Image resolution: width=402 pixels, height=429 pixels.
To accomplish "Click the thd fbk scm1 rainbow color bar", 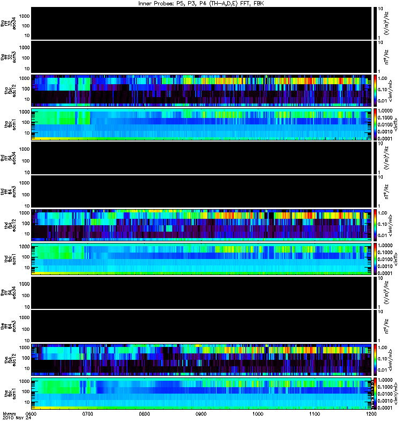I will pyautogui.click(x=375, y=259).
